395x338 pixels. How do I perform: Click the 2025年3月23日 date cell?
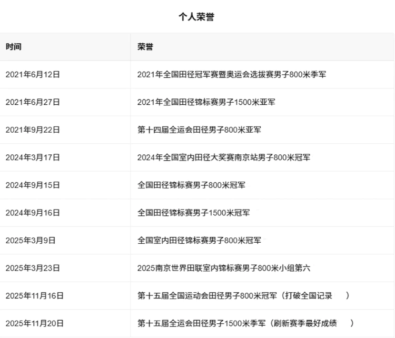coord(33,268)
